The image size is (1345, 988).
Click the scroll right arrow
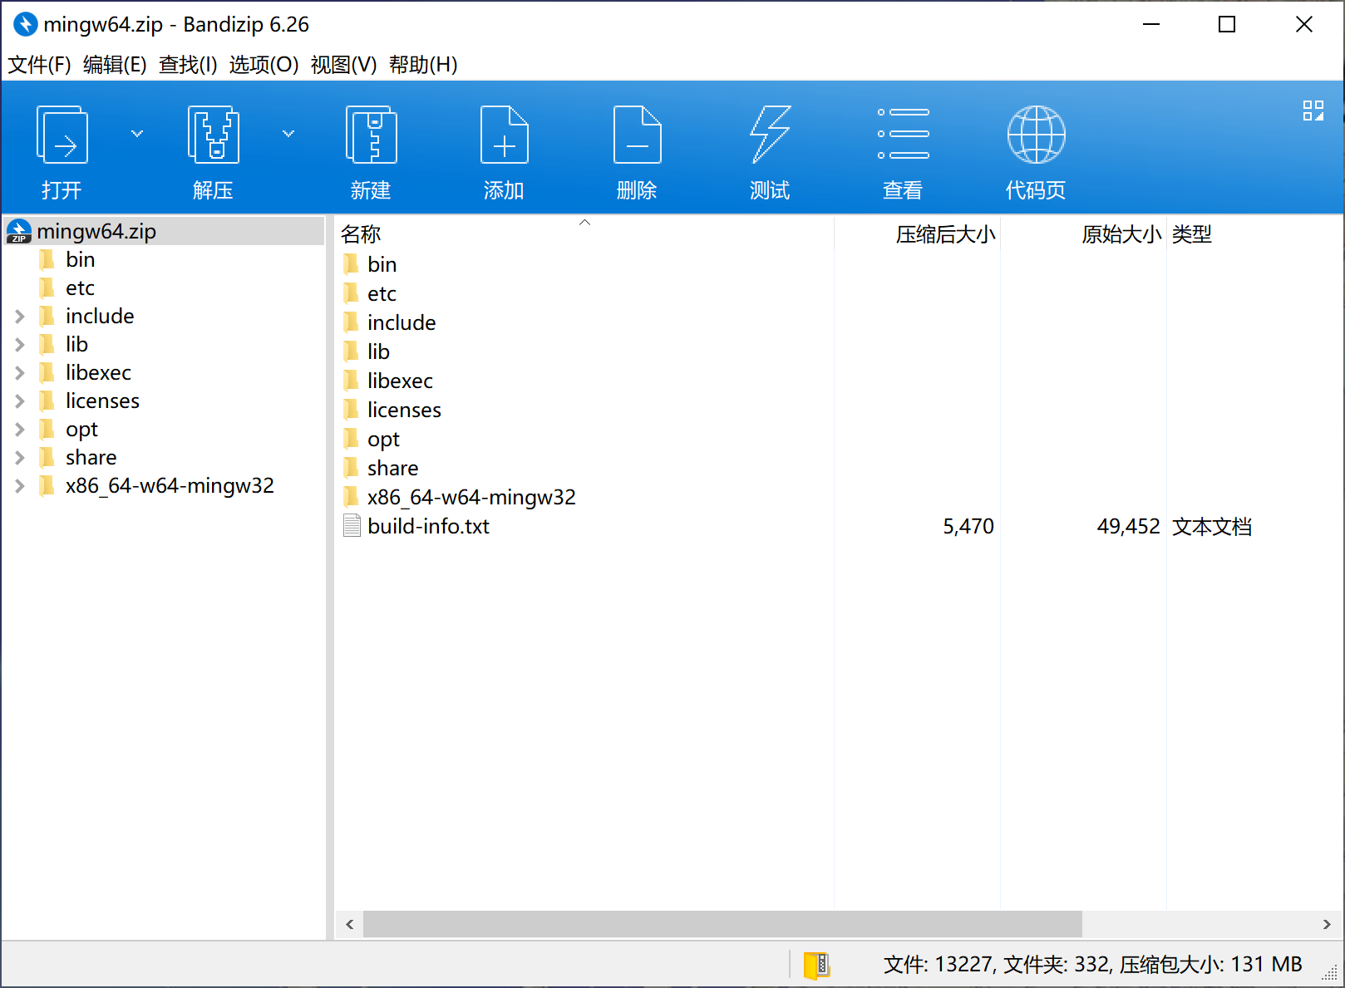coord(1327,924)
